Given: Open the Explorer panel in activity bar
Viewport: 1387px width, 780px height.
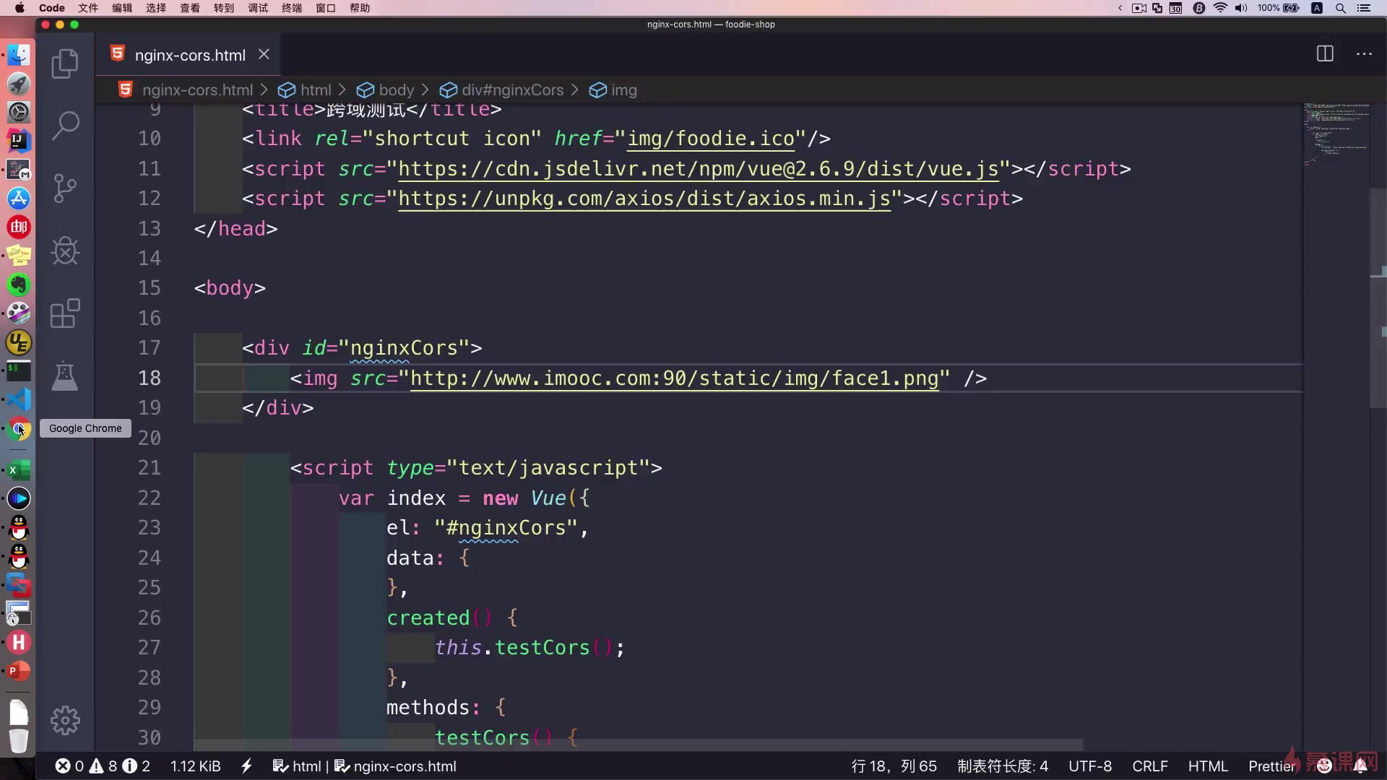Looking at the screenshot, I should (65, 64).
